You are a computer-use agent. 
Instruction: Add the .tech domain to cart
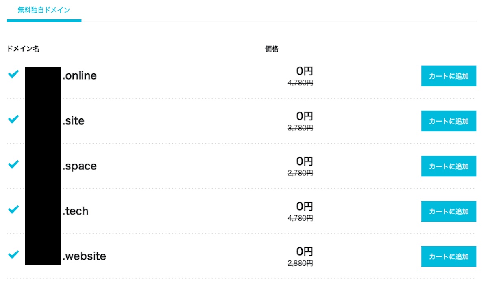449,211
